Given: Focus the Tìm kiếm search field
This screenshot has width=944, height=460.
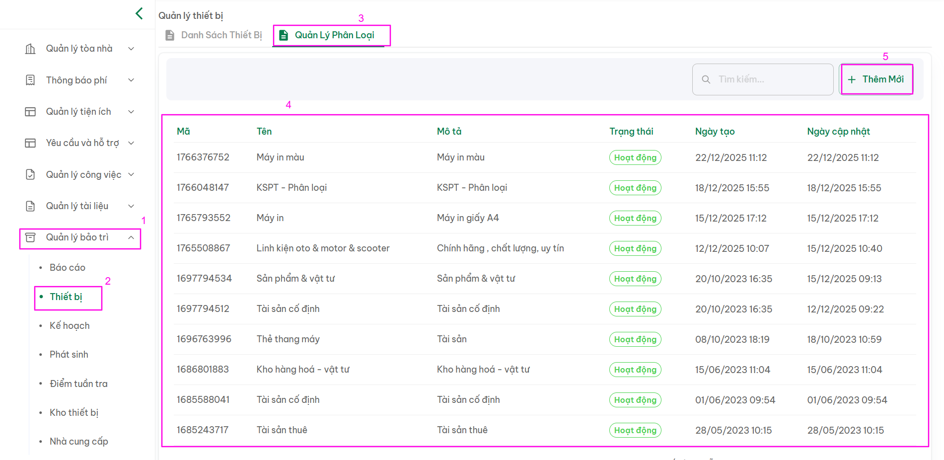Looking at the screenshot, I should click(x=770, y=79).
